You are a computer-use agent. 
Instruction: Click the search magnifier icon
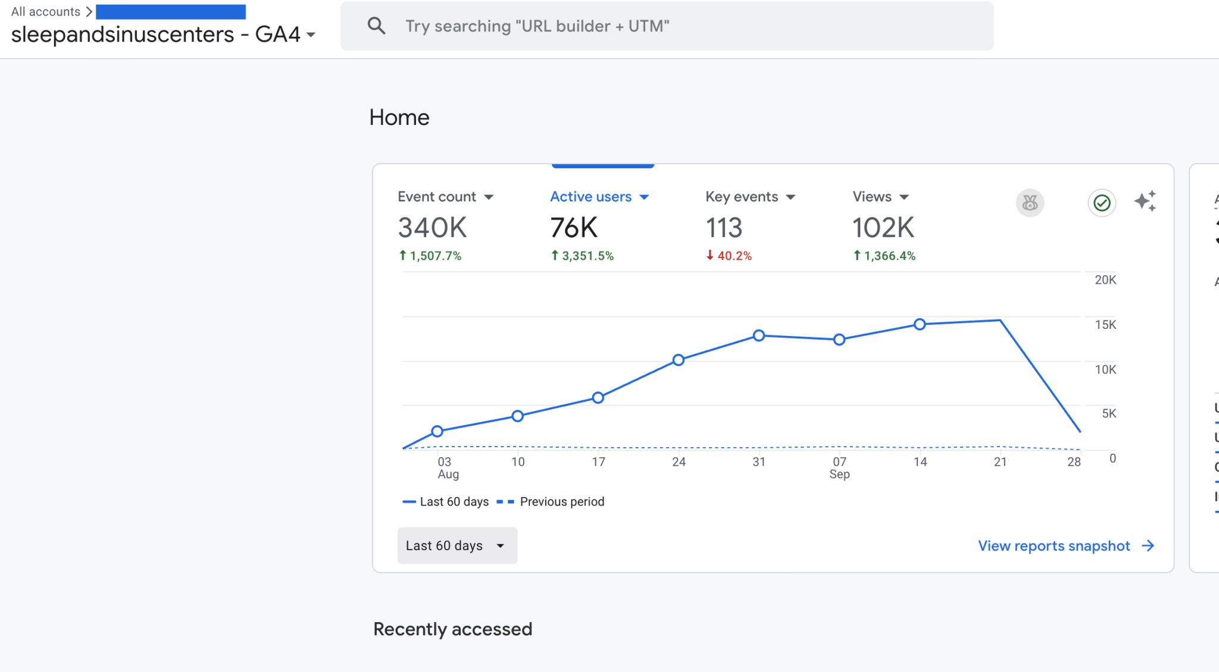pyautogui.click(x=376, y=26)
